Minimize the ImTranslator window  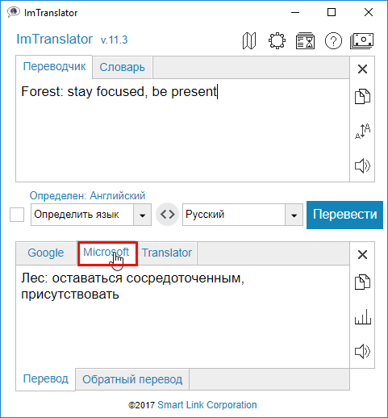295,12
